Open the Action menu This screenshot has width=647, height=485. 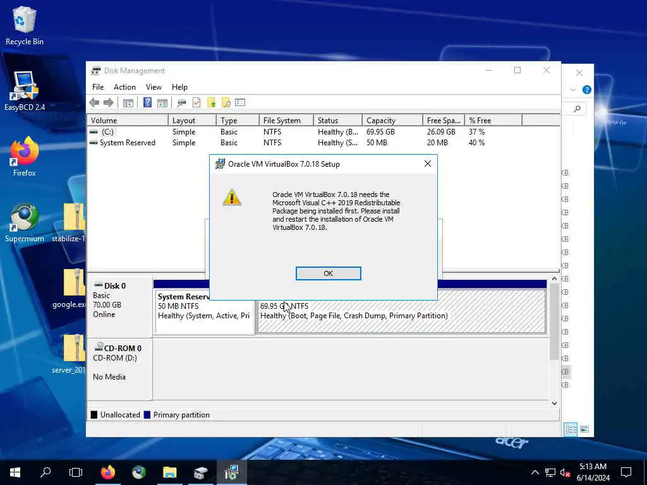click(x=124, y=87)
